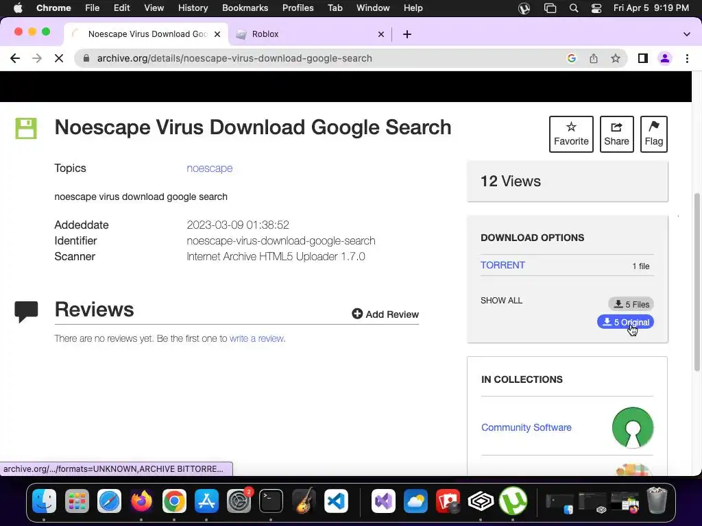Open the Trash in the Dock
702x526 pixels.
(x=656, y=501)
